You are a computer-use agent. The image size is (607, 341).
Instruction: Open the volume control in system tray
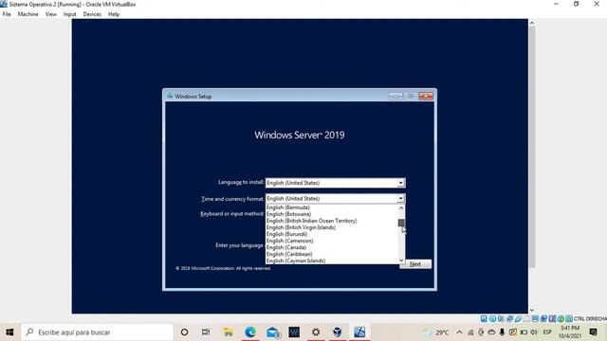534,332
